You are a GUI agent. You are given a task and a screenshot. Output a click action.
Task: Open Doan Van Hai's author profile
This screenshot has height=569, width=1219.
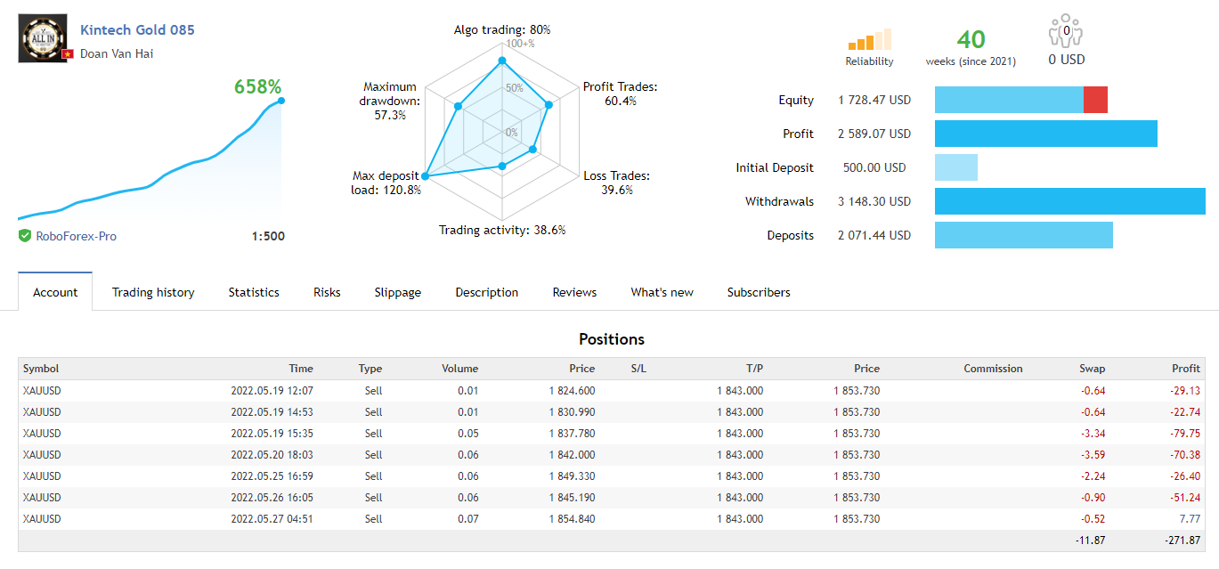tap(118, 53)
